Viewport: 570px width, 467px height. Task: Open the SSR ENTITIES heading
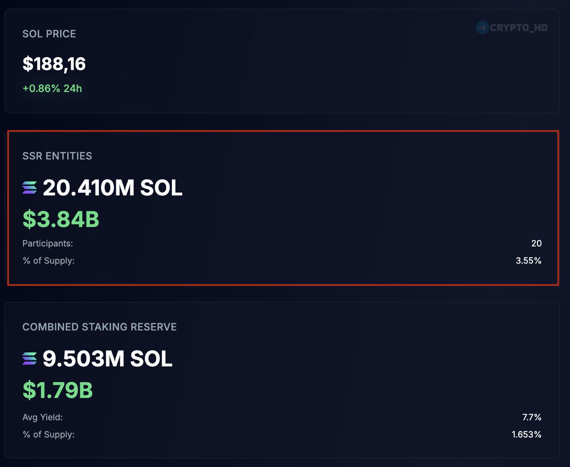click(57, 156)
